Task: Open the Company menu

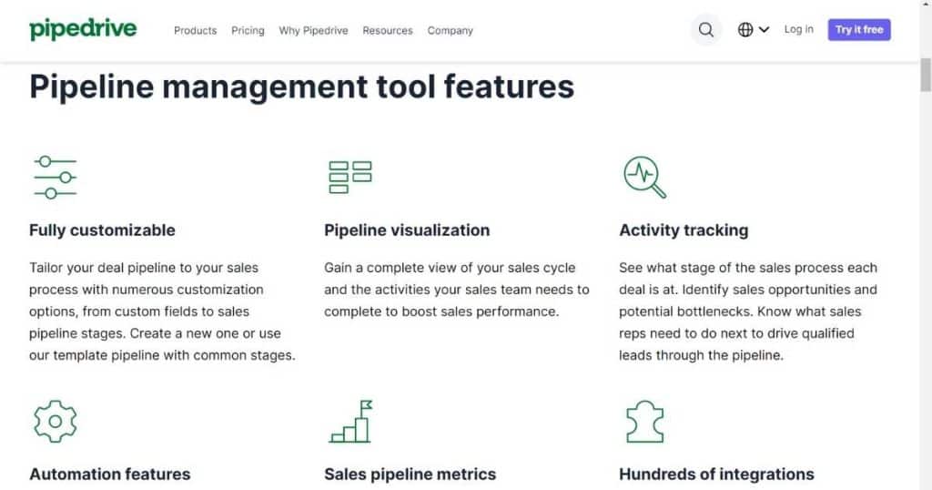Action: coord(450,30)
